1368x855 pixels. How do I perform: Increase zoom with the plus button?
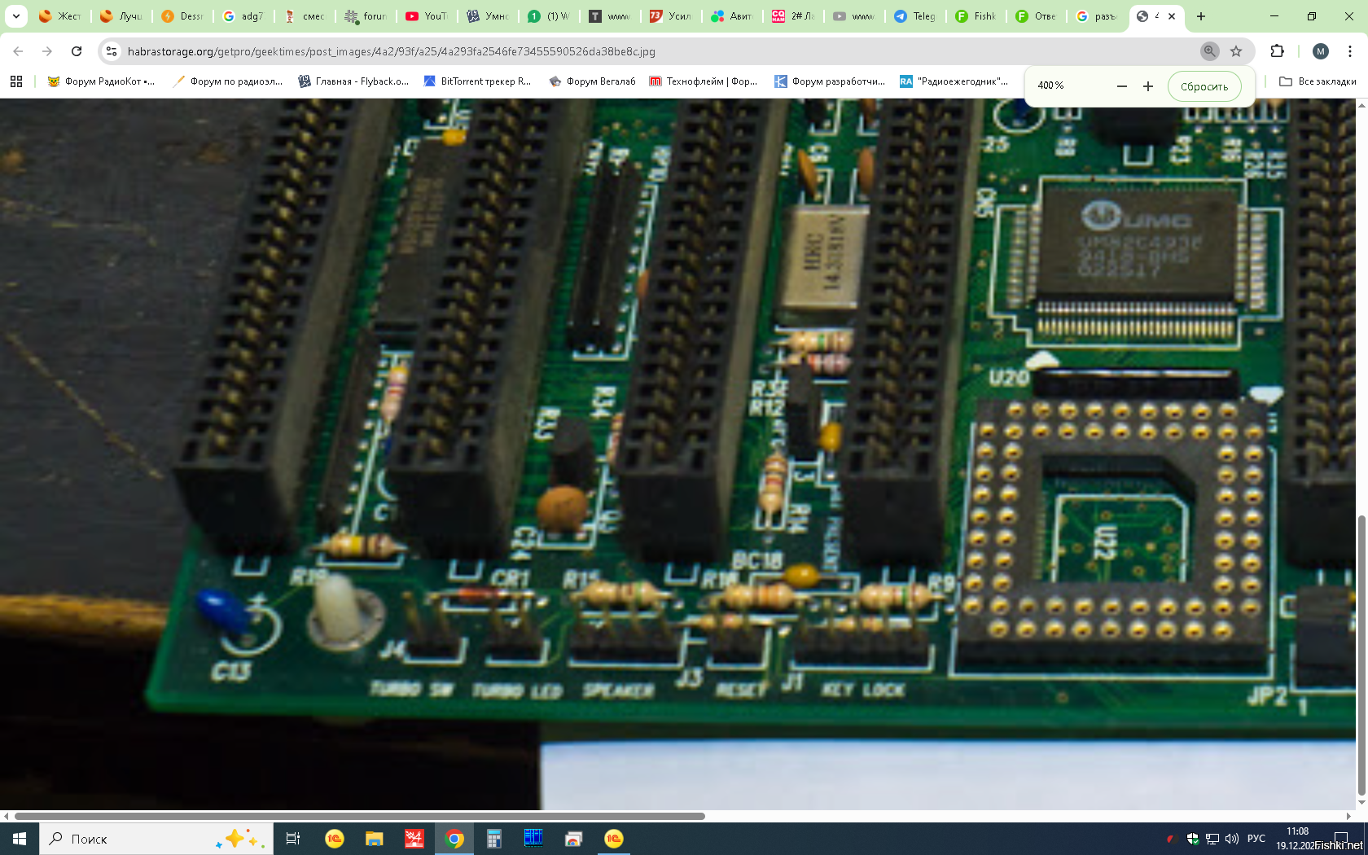(x=1148, y=86)
